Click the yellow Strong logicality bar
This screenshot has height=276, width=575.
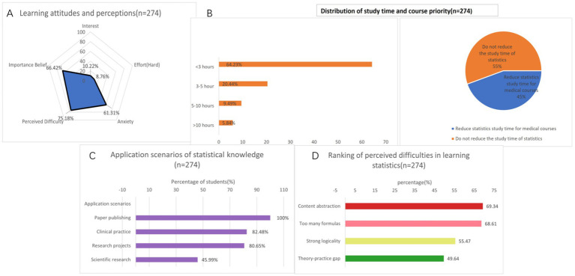click(x=400, y=242)
